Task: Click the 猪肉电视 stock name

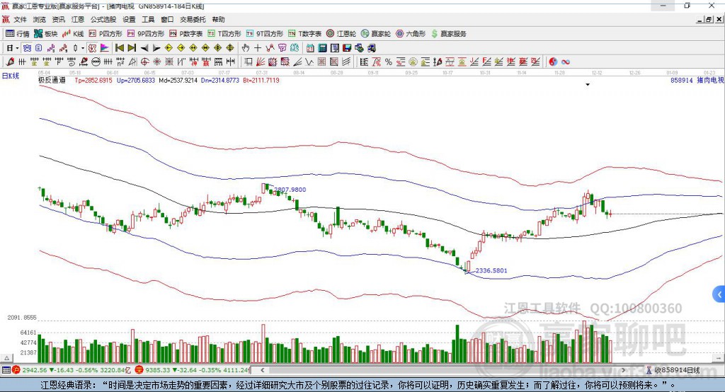Action: (710, 81)
